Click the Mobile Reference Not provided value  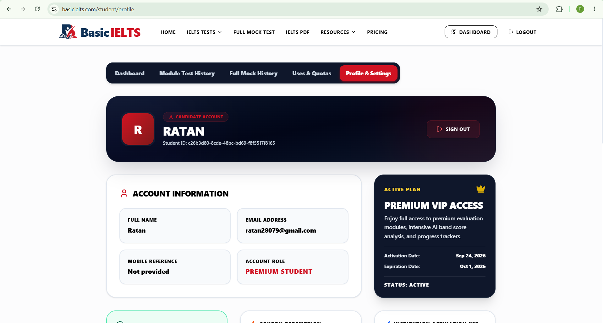148,272
